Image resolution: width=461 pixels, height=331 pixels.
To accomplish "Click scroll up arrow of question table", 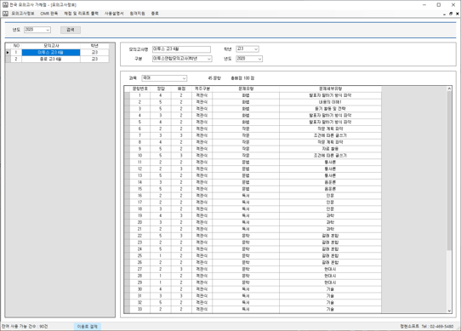I will point(449,88).
